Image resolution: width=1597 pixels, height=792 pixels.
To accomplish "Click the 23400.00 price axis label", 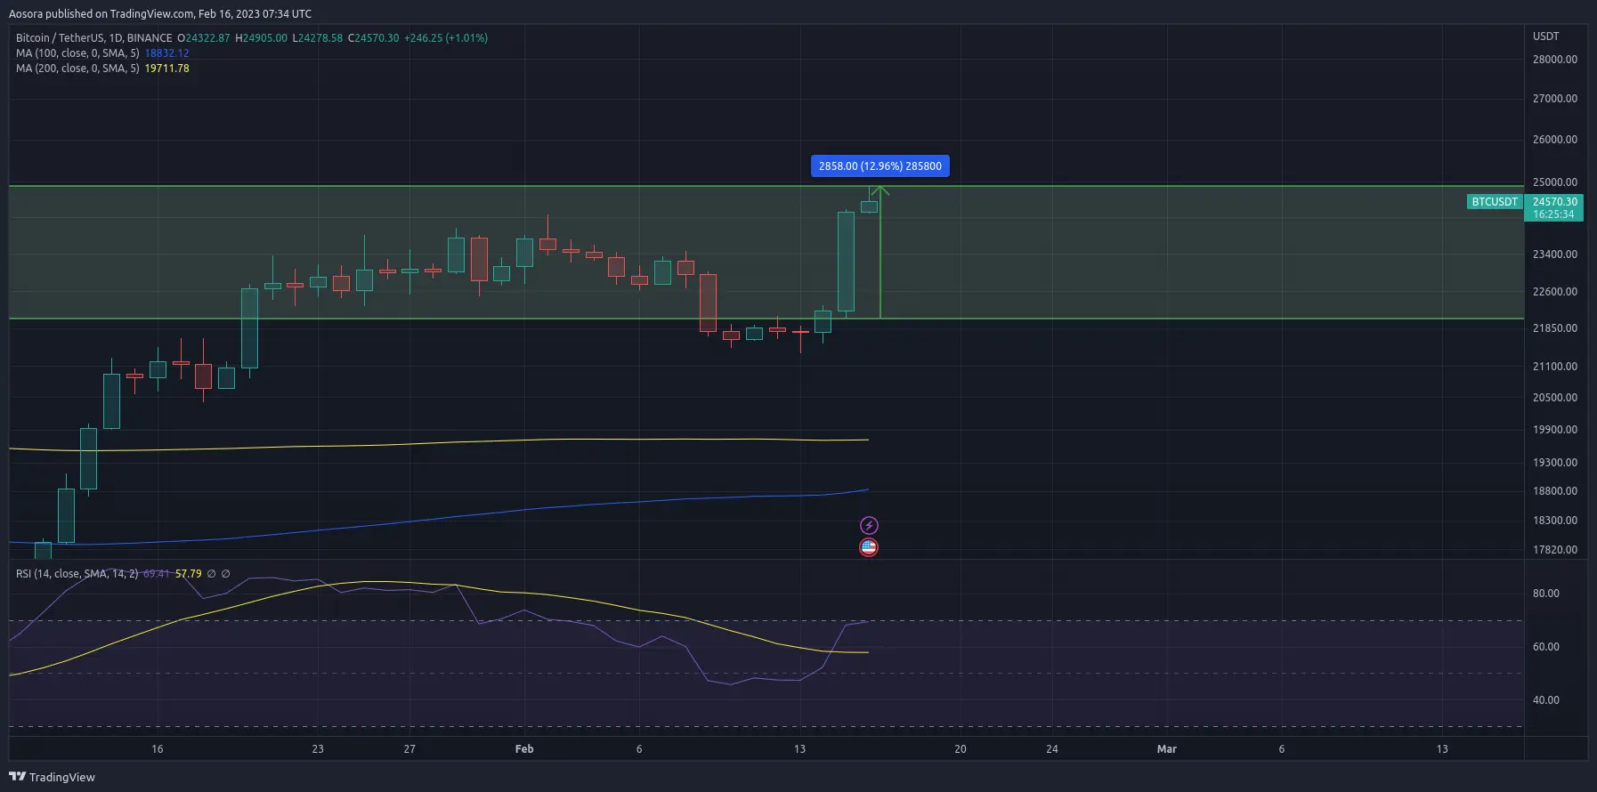I will (1554, 255).
